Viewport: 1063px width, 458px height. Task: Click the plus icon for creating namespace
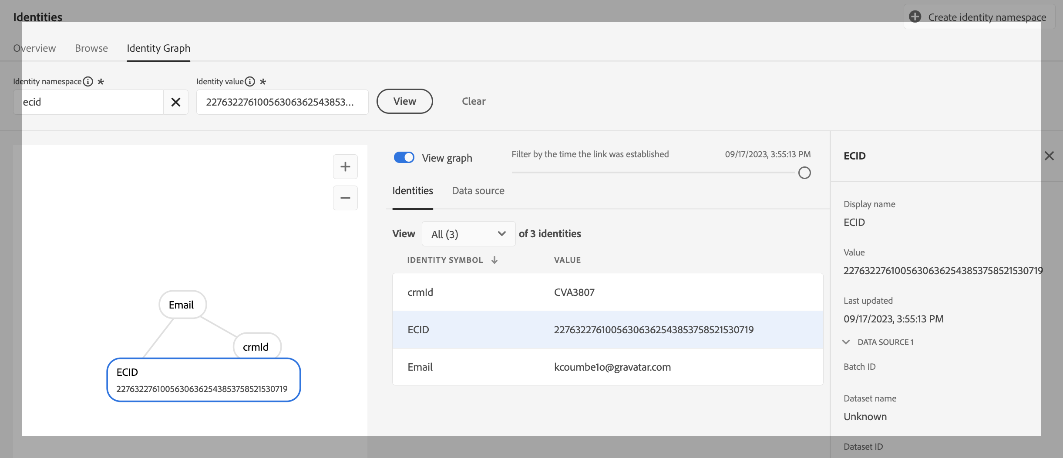(915, 17)
